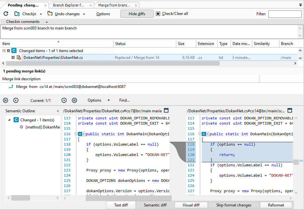Sort by the Branch column header
Viewport: 304px width, 210px height.
click(288, 44)
